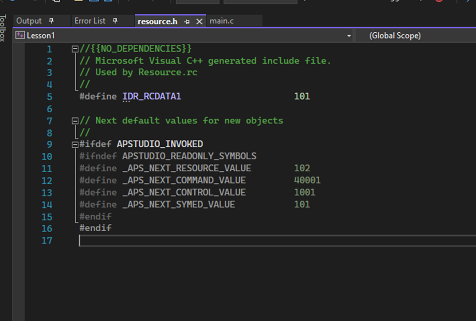This screenshot has height=321, width=476.
Task: Click the value 40001 on line 12
Action: (x=307, y=181)
